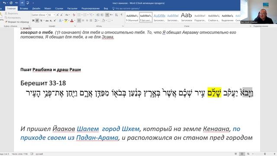The image size is (277, 156).
Task: Open Customize Quick Access Toolbar dropdown
Action: pos(33,3)
